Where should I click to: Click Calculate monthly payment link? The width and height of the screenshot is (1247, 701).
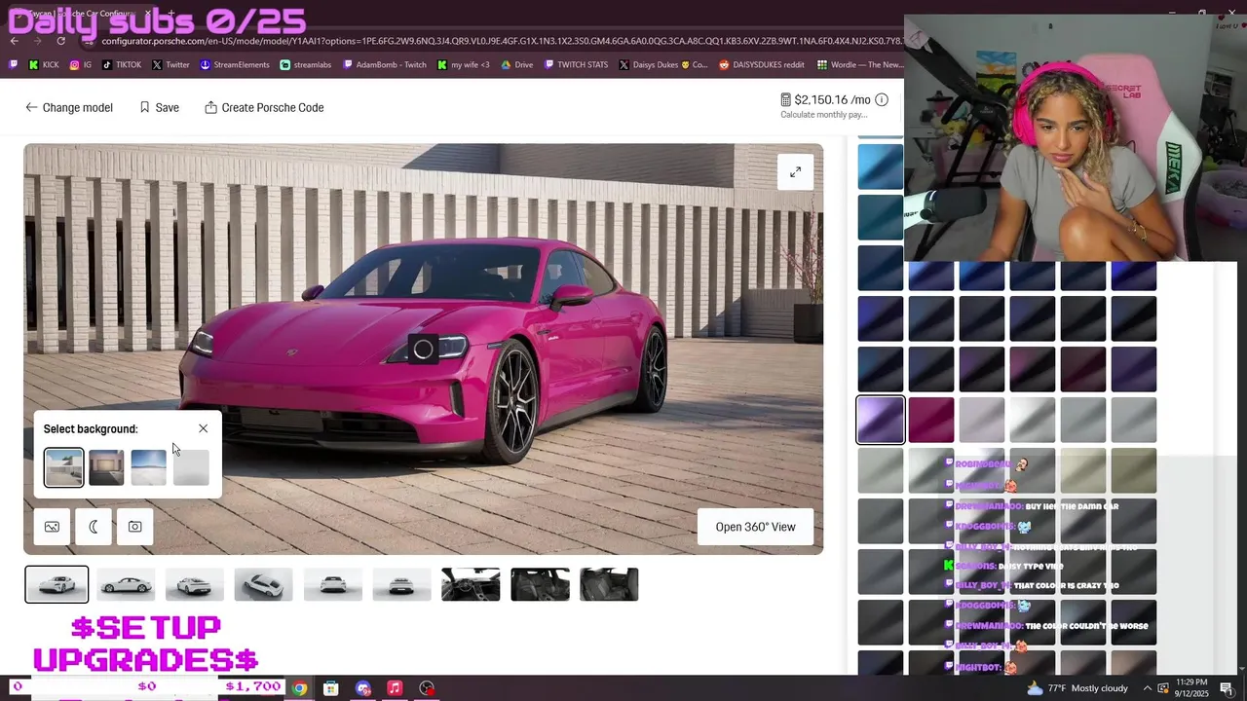pos(823,115)
